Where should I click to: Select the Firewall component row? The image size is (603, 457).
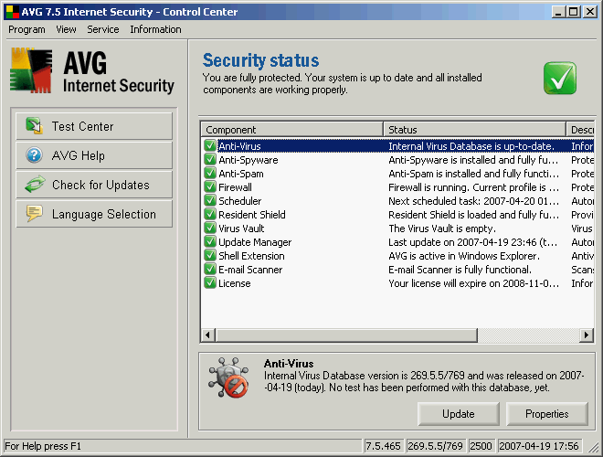(x=397, y=187)
